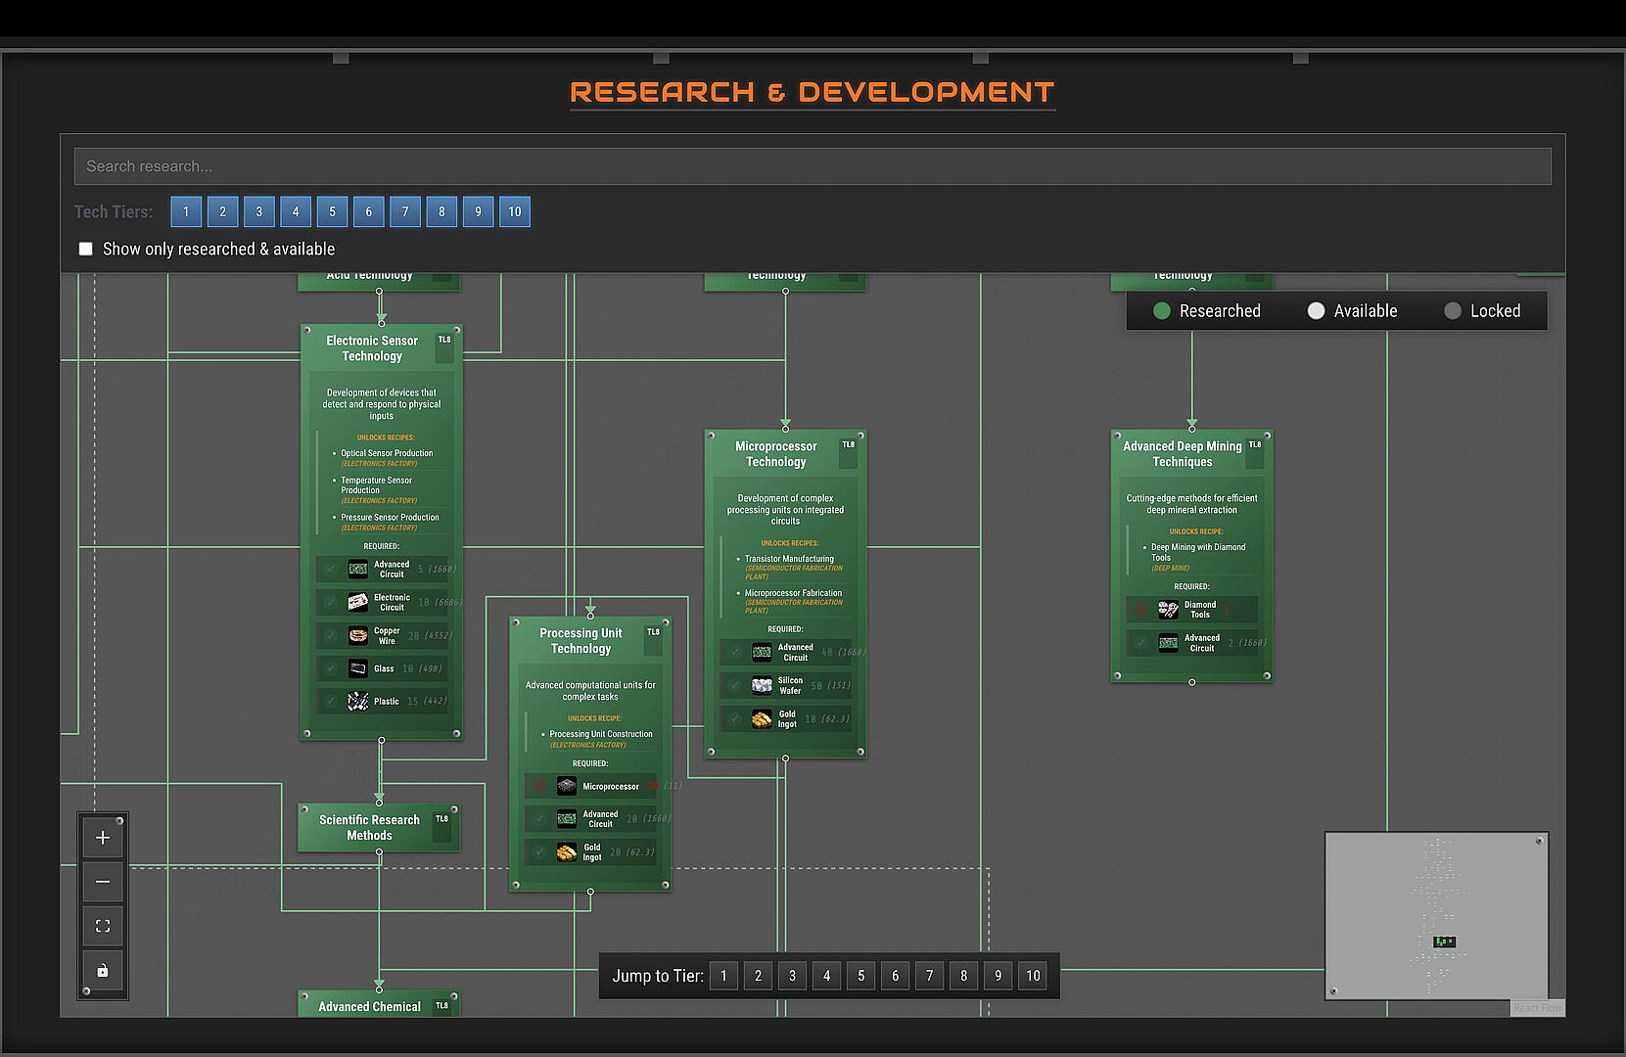Select Tech Tiers filter button 8
The height and width of the screenshot is (1057, 1626).
[441, 212]
